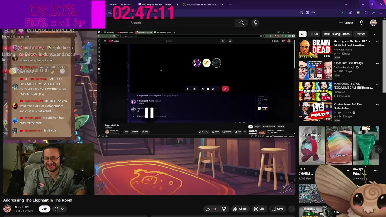Open the browser downloads panel
Viewport: 386px width, 217px height.
click(x=343, y=13)
